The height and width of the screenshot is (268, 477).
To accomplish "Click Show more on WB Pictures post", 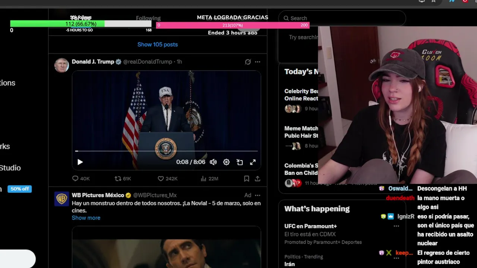I will 86,218.
